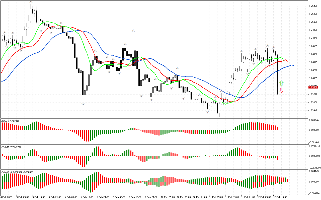
Task: Click the 4 Feb 2025 date label
Action: (6, 197)
